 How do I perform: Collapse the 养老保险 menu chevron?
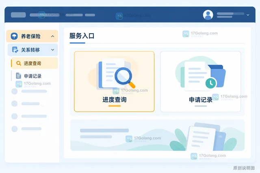pyautogui.click(x=52, y=36)
